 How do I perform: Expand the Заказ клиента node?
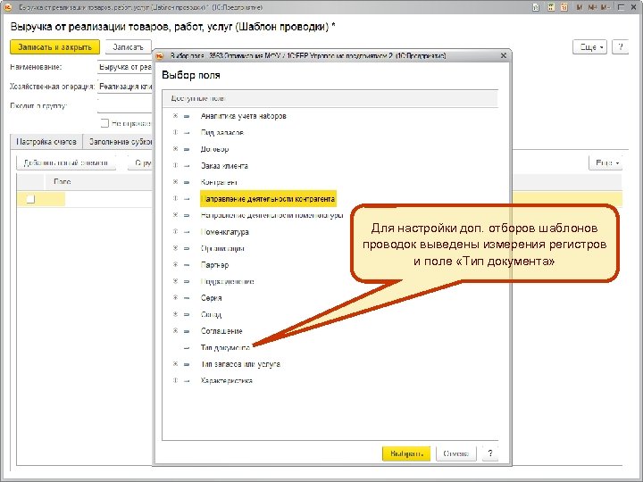click(175, 166)
